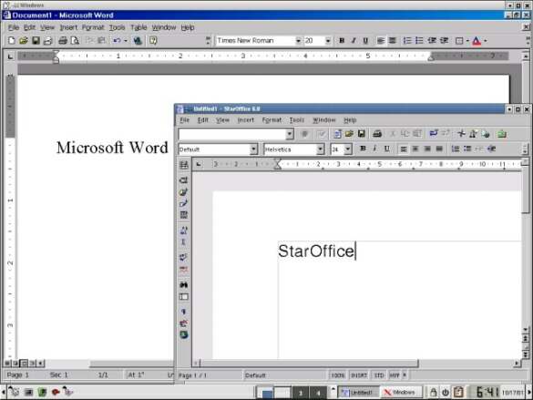Click Print Preview icon in Word toolbar

pos(75,41)
